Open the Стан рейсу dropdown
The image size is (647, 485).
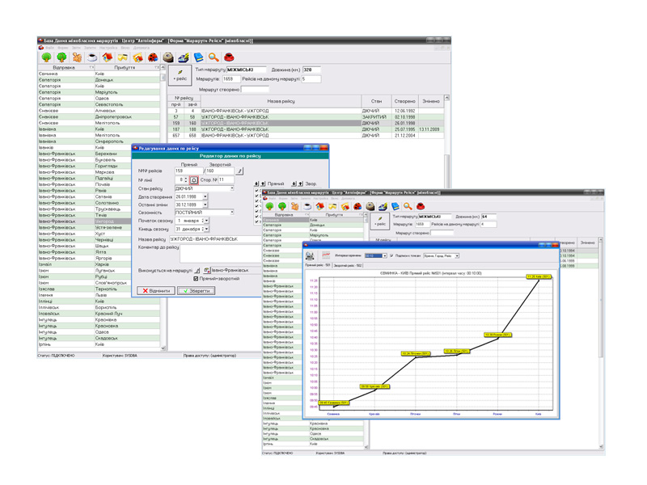231,188
